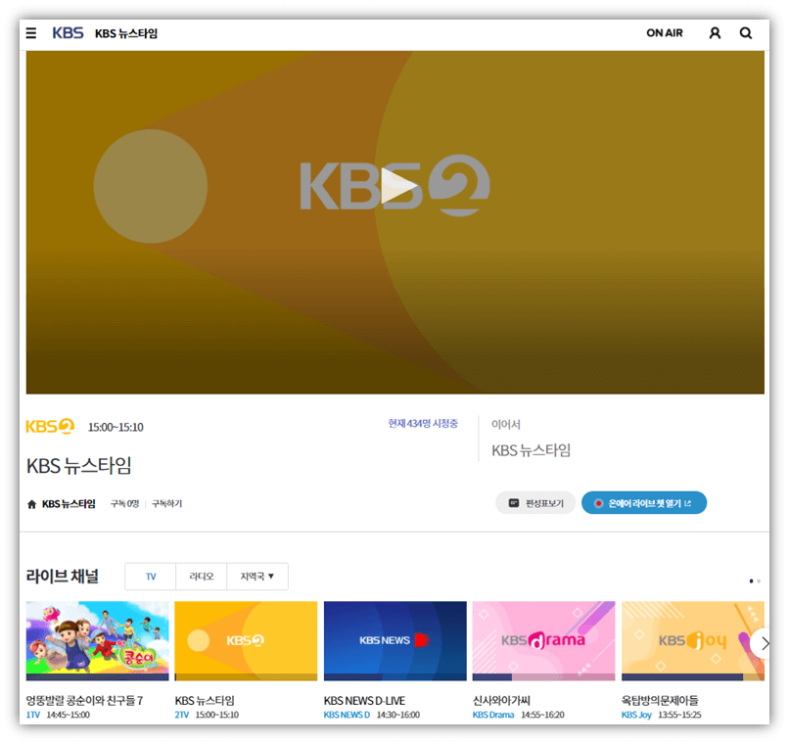
Task: Show more channels with right carousel arrow
Action: 767,643
